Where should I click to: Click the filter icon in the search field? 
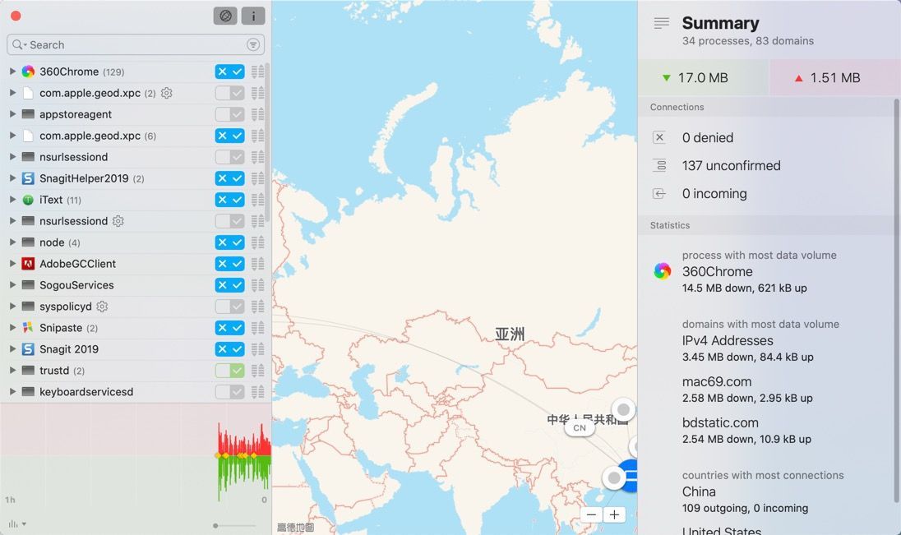tap(253, 45)
